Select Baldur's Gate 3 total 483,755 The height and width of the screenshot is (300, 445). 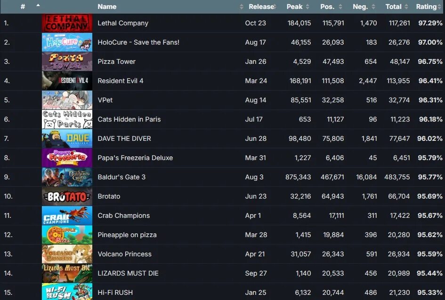[397, 177]
